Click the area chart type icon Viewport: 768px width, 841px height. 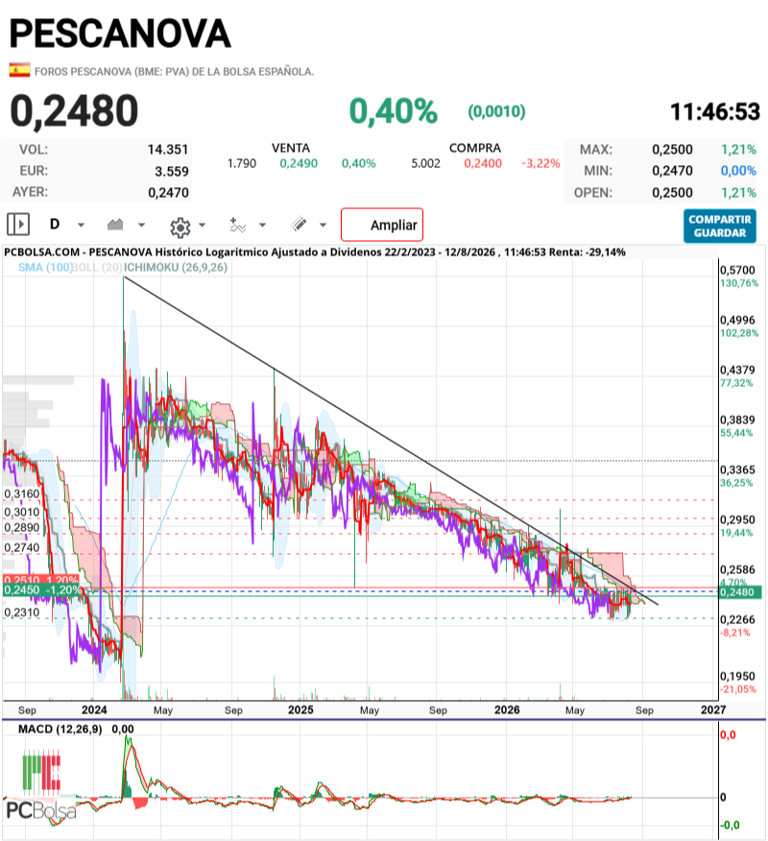[115, 225]
